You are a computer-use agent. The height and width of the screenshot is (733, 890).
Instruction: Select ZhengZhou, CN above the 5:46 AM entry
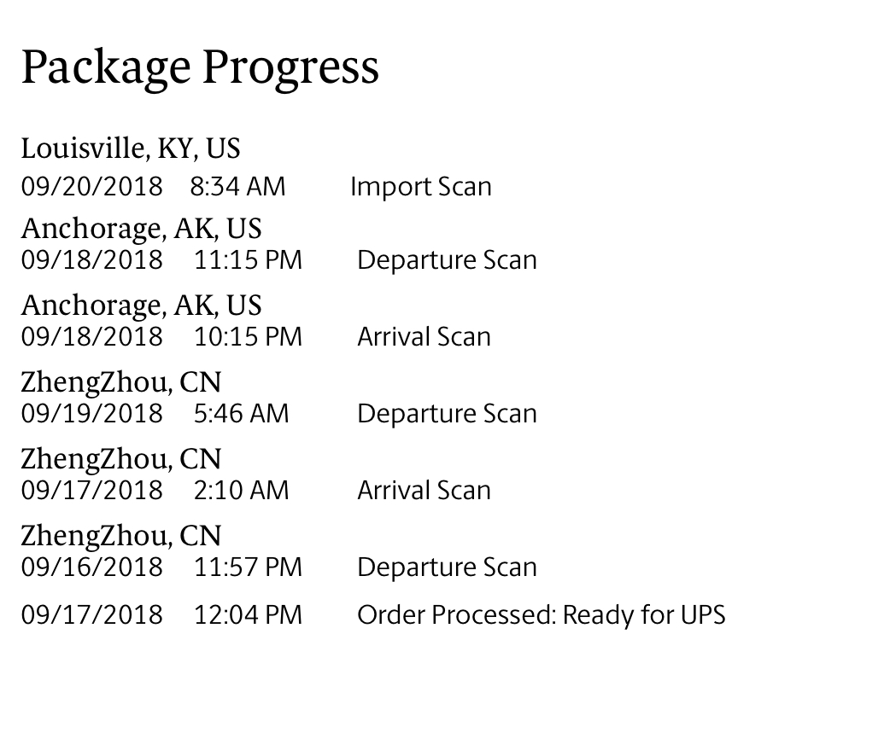(x=121, y=382)
